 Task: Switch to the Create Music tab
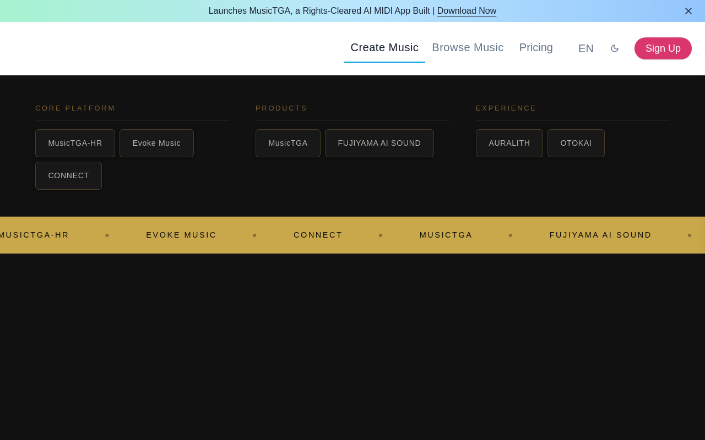(x=384, y=48)
